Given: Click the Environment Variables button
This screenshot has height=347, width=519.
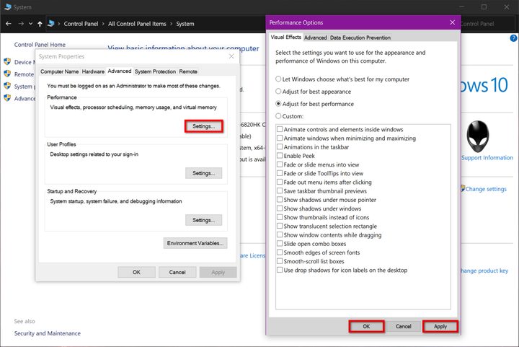Looking at the screenshot, I should 195,243.
